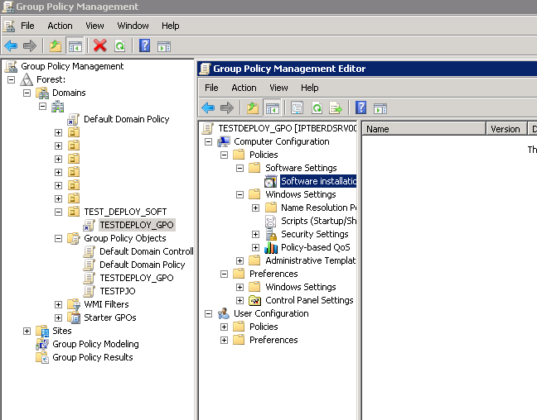537x420 pixels.
Task: Expand Sites node
Action: point(27,332)
